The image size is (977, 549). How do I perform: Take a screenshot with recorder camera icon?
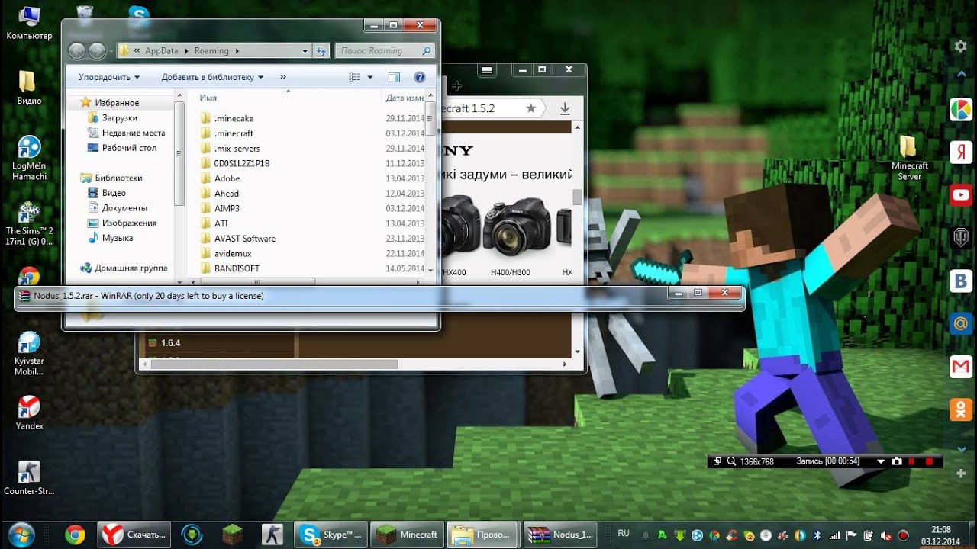(897, 461)
